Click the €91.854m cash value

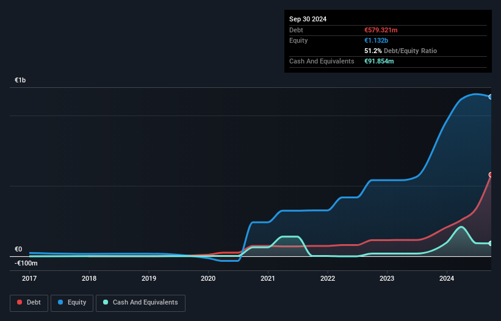[379, 61]
